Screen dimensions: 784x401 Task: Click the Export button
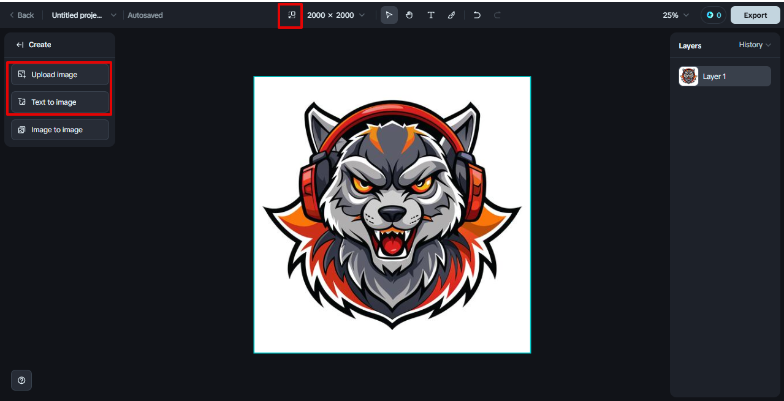point(755,15)
